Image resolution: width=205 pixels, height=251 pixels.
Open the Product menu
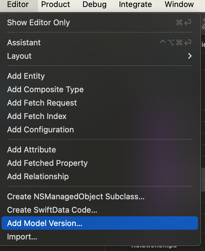click(x=56, y=5)
